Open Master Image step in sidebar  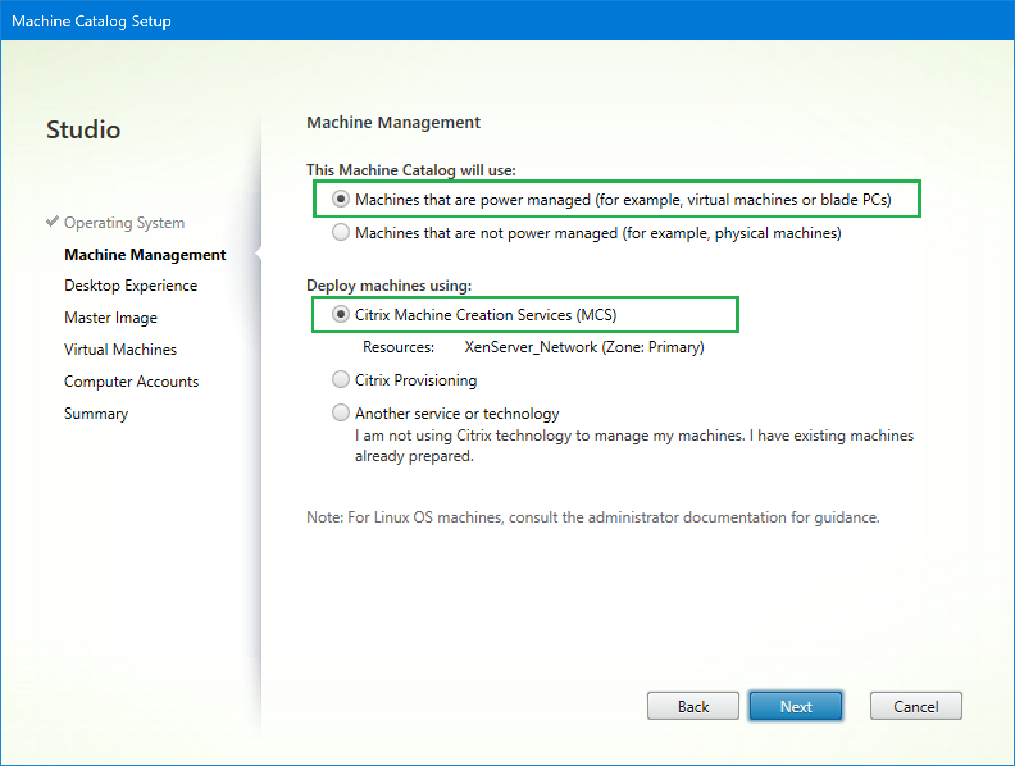click(x=111, y=318)
